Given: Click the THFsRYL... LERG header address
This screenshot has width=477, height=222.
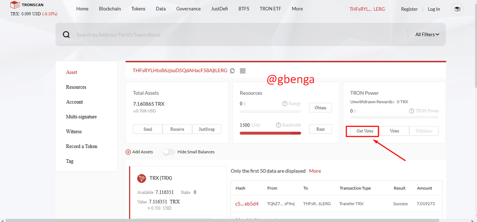Looking at the screenshot, I should 367,9.
